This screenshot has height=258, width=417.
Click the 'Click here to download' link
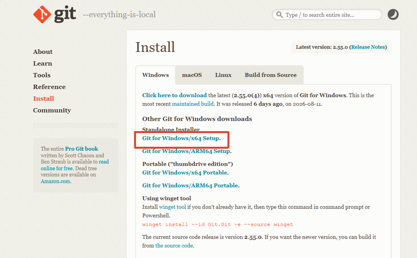[x=174, y=95]
